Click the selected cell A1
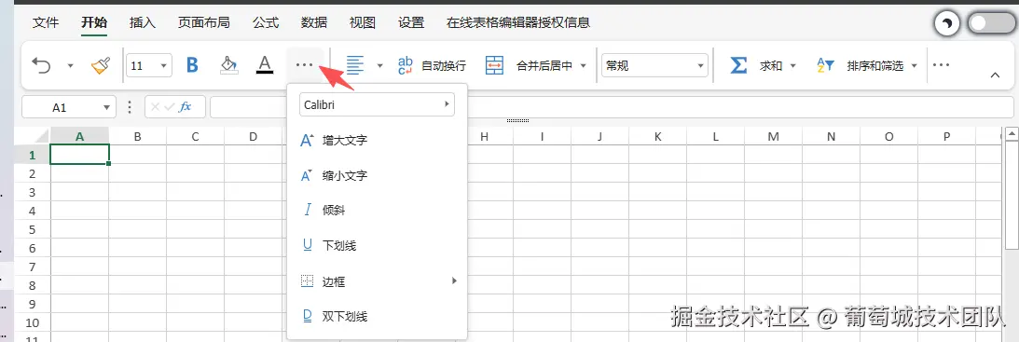The width and height of the screenshot is (1019, 342). 80,155
